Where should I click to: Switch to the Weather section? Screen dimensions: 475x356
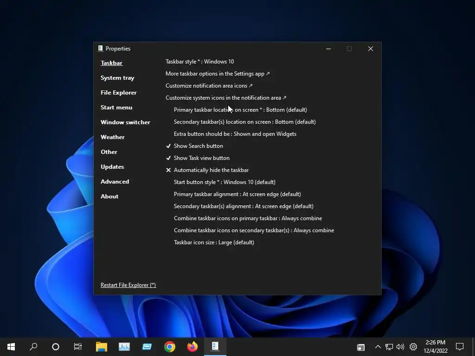point(112,137)
